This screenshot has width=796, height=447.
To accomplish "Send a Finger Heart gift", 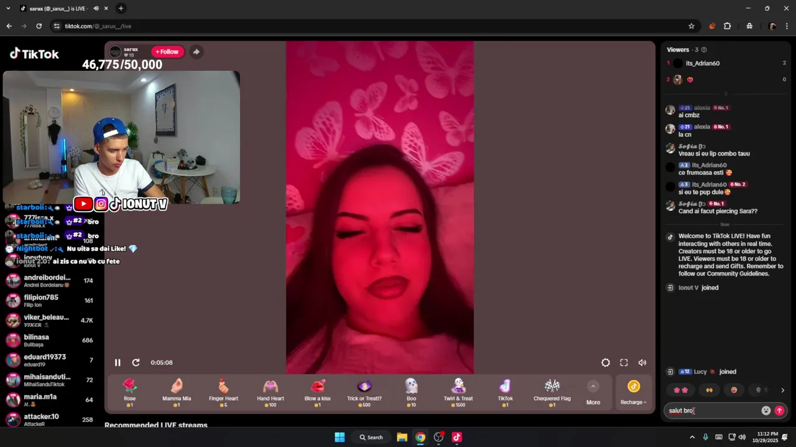I will [223, 393].
